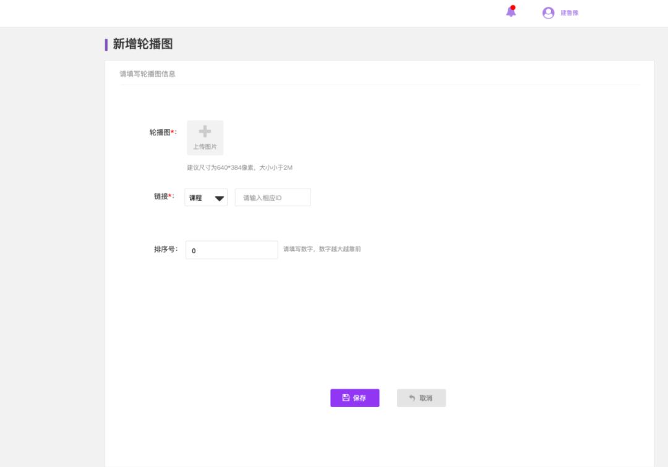Click the red notification badge dot
Viewport: 668px width, 467px height.
(x=513, y=7)
